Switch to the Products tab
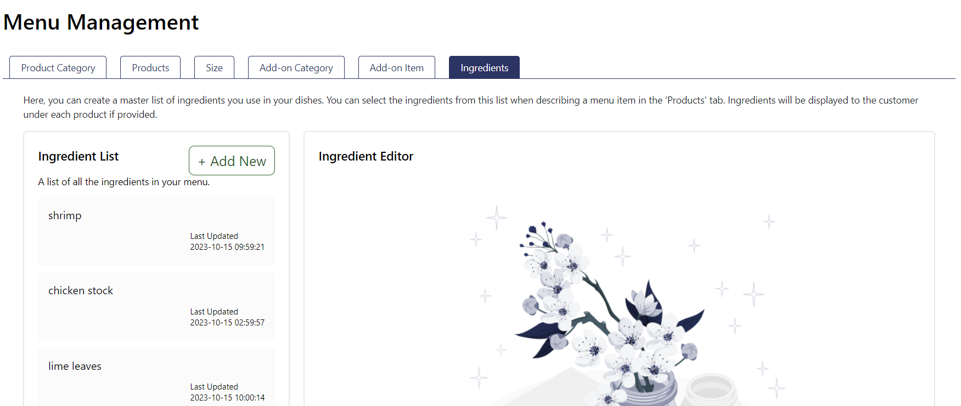961x406 pixels. click(x=150, y=67)
